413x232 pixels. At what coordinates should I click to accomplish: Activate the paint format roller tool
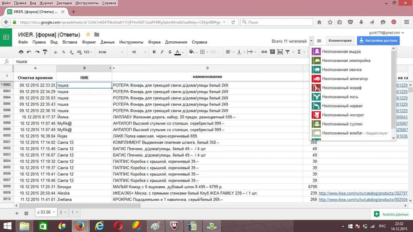point(45,52)
